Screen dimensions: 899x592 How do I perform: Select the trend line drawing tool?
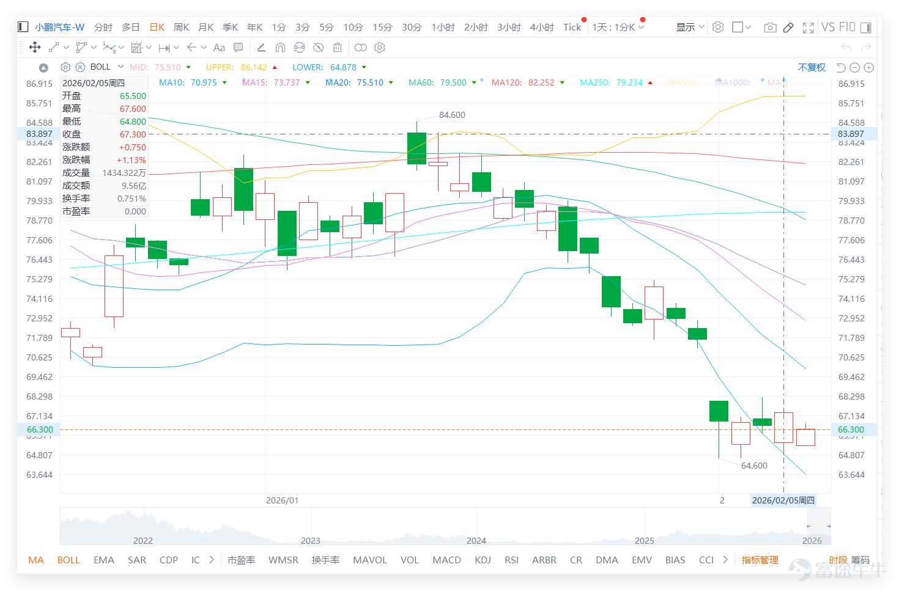54,47
